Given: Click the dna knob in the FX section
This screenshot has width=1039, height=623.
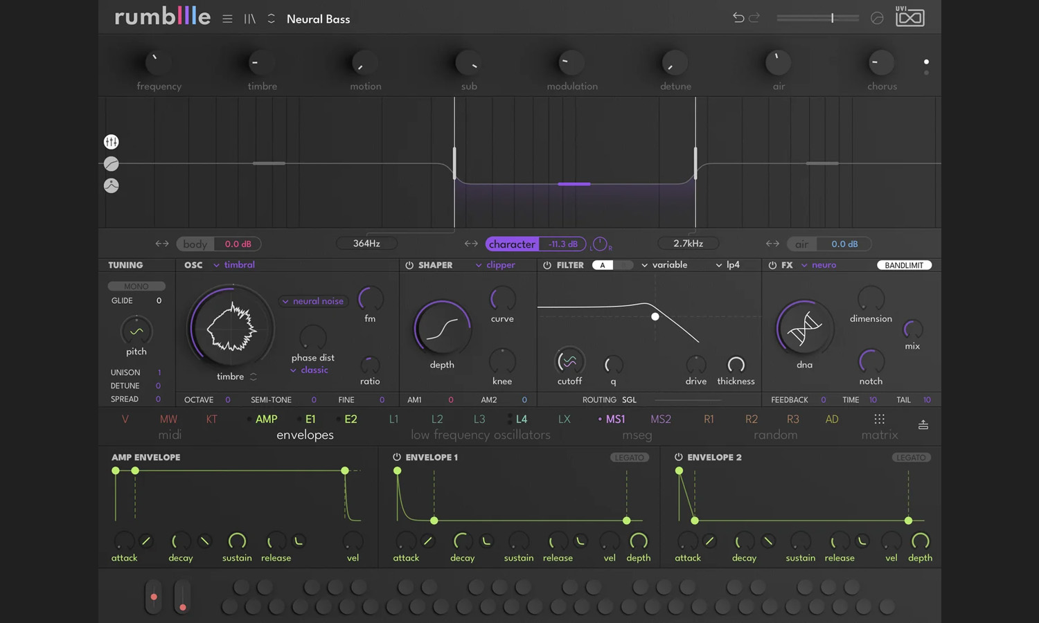Looking at the screenshot, I should click(x=804, y=328).
